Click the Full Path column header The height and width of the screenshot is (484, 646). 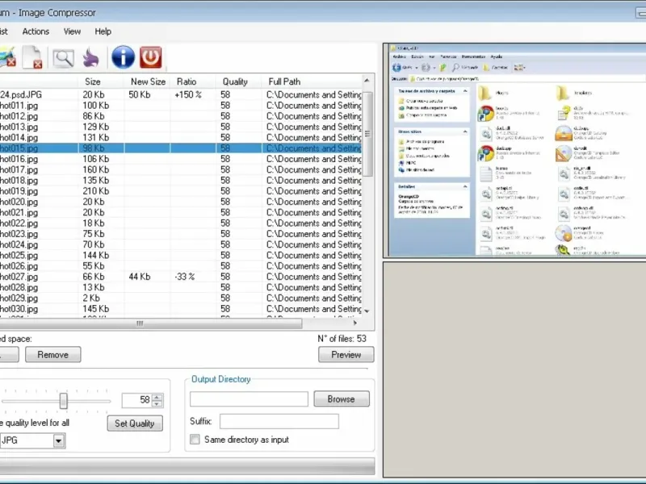pos(312,81)
